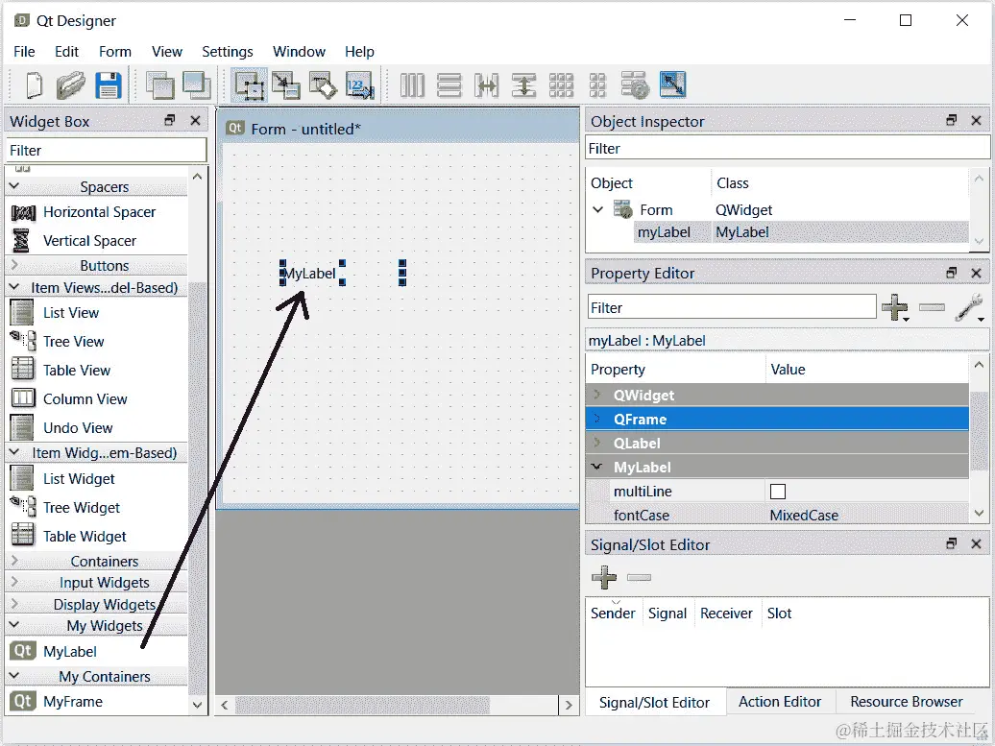This screenshot has width=995, height=746.
Task: Click minus icon in Signal/Slot Editor
Action: point(639,577)
